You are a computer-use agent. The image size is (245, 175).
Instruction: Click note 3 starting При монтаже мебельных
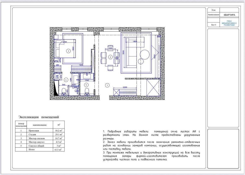point(151,156)
